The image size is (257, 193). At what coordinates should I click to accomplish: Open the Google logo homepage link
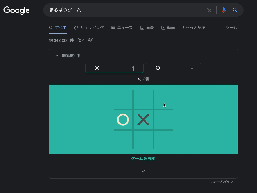click(17, 10)
